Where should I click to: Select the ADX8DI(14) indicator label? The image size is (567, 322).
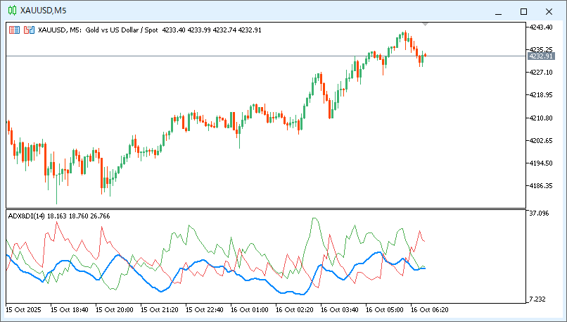25,216
